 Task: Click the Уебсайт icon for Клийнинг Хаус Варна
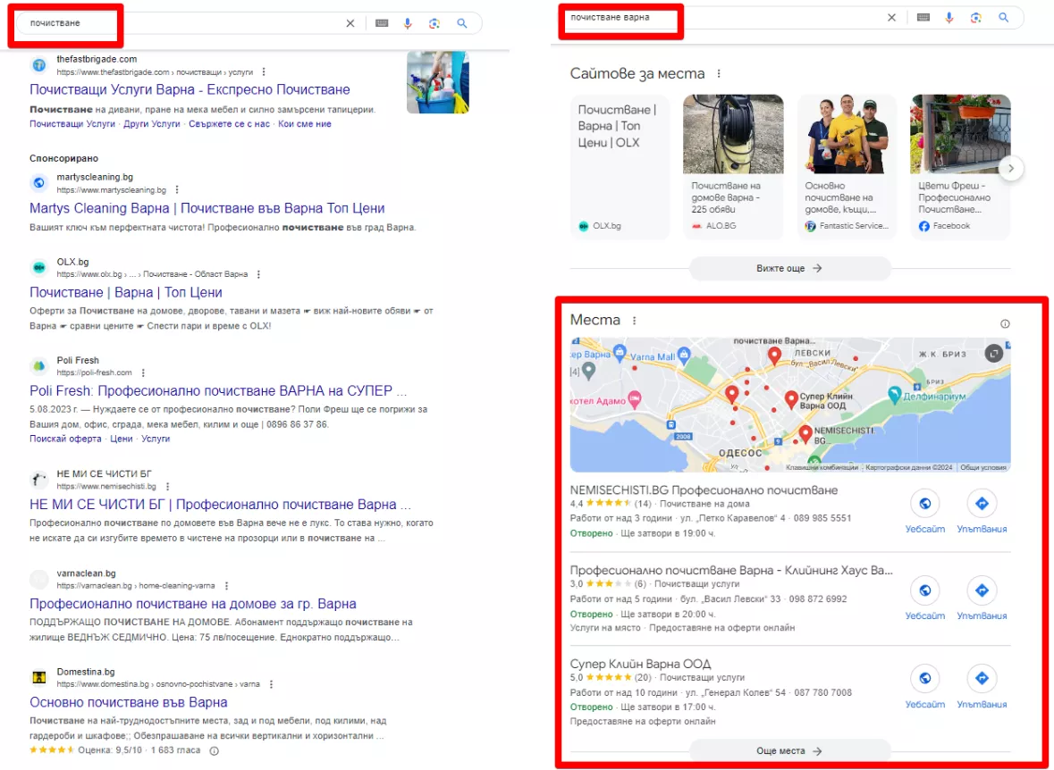pyautogui.click(x=925, y=590)
